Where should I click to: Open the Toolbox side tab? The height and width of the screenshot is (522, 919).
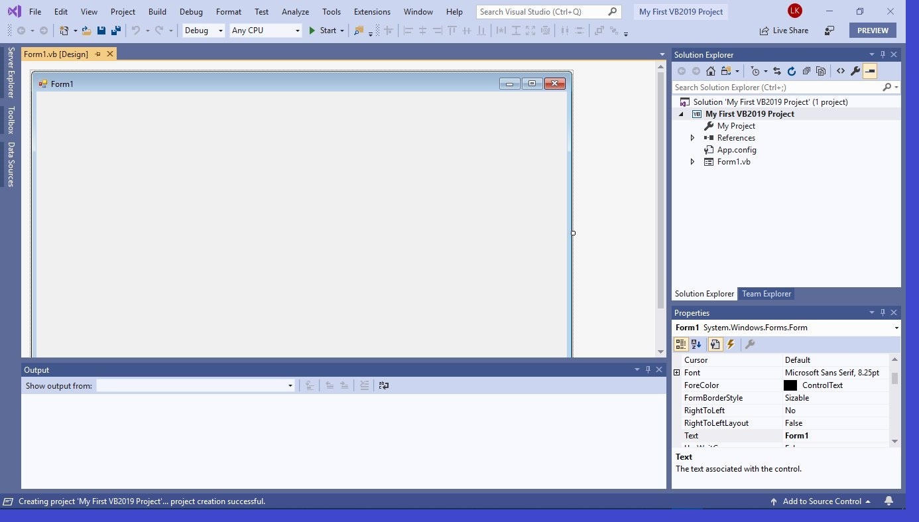11,120
